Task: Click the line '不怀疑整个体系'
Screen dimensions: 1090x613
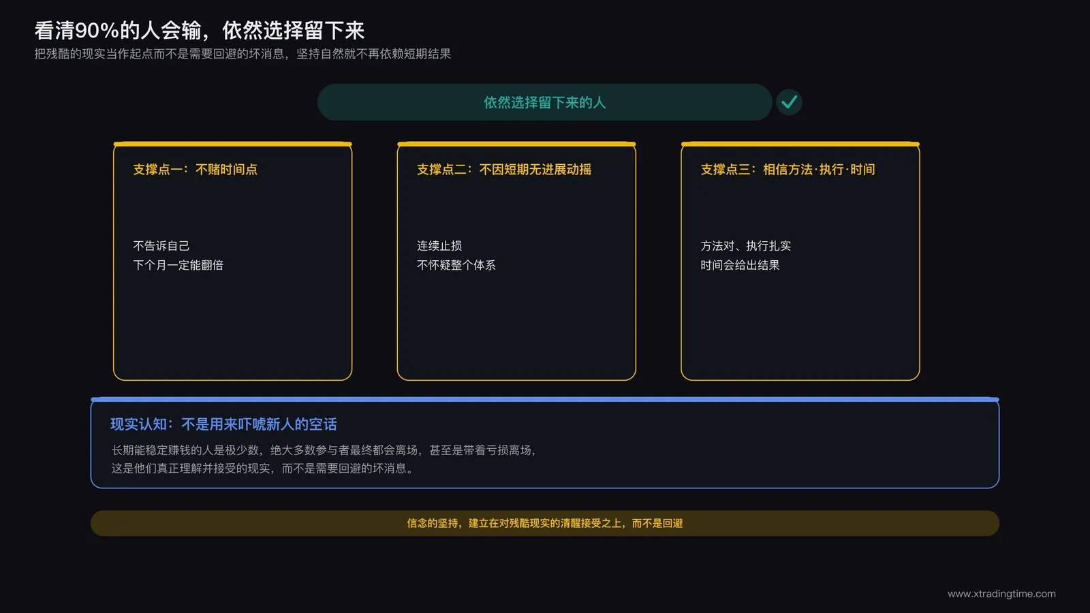Action: point(456,265)
